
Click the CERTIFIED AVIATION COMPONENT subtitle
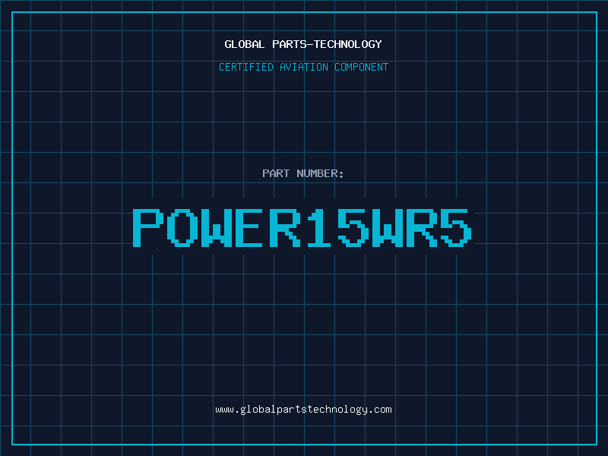[303, 67]
